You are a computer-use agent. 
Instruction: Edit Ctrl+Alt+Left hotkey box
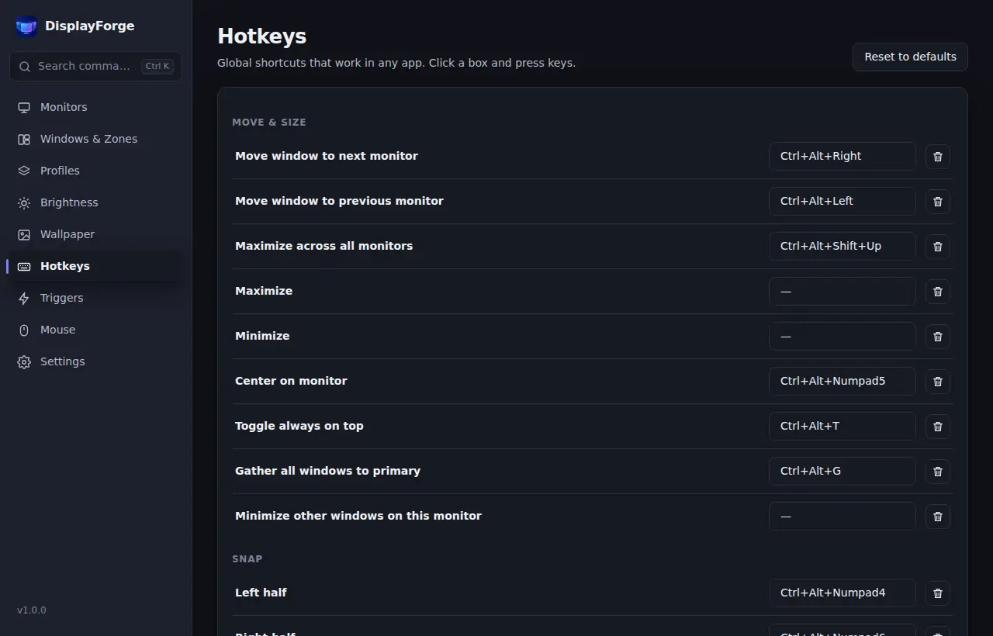pyautogui.click(x=842, y=201)
